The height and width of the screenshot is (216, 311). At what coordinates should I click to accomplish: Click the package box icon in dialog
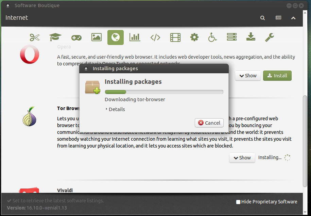click(x=93, y=87)
